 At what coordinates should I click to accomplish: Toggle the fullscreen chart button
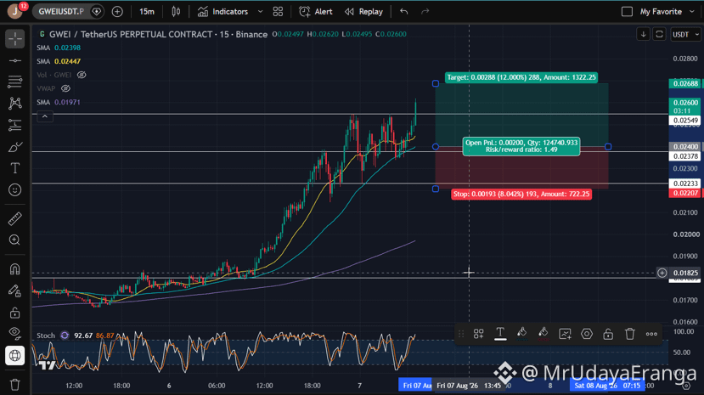(x=659, y=34)
